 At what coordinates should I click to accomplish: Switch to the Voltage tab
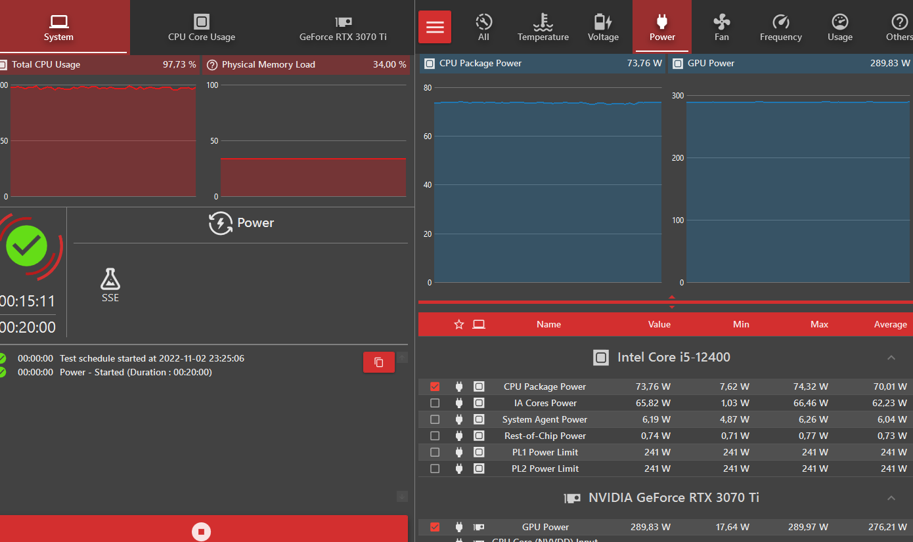603,27
